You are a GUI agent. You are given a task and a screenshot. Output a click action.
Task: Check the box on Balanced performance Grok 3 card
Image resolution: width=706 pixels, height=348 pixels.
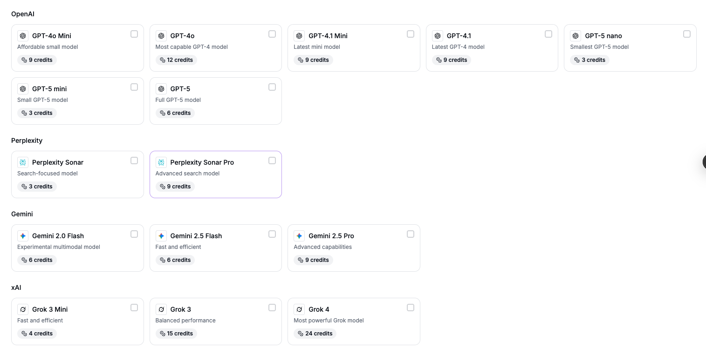pos(272,308)
